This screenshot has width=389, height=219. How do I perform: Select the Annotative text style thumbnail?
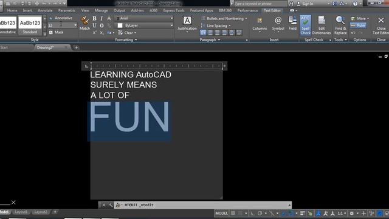coord(8,25)
